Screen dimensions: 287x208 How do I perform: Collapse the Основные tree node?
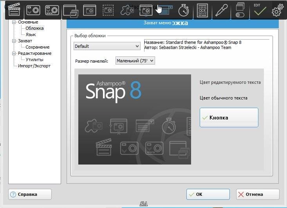coord(14,22)
